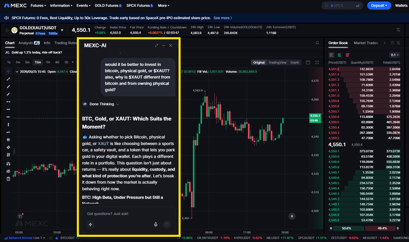Delete all drawings with the trash icon
The width and height of the screenshot is (409, 242).
pyautogui.click(x=8, y=179)
